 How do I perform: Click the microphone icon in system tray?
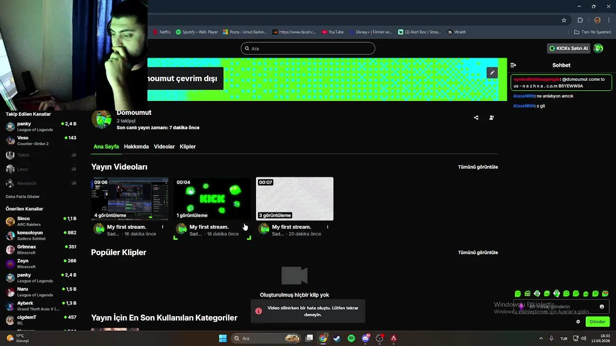(552, 338)
